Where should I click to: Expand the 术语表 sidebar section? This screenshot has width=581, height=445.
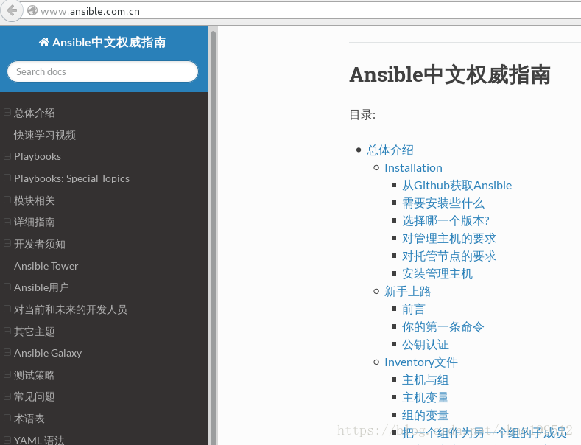(7, 418)
